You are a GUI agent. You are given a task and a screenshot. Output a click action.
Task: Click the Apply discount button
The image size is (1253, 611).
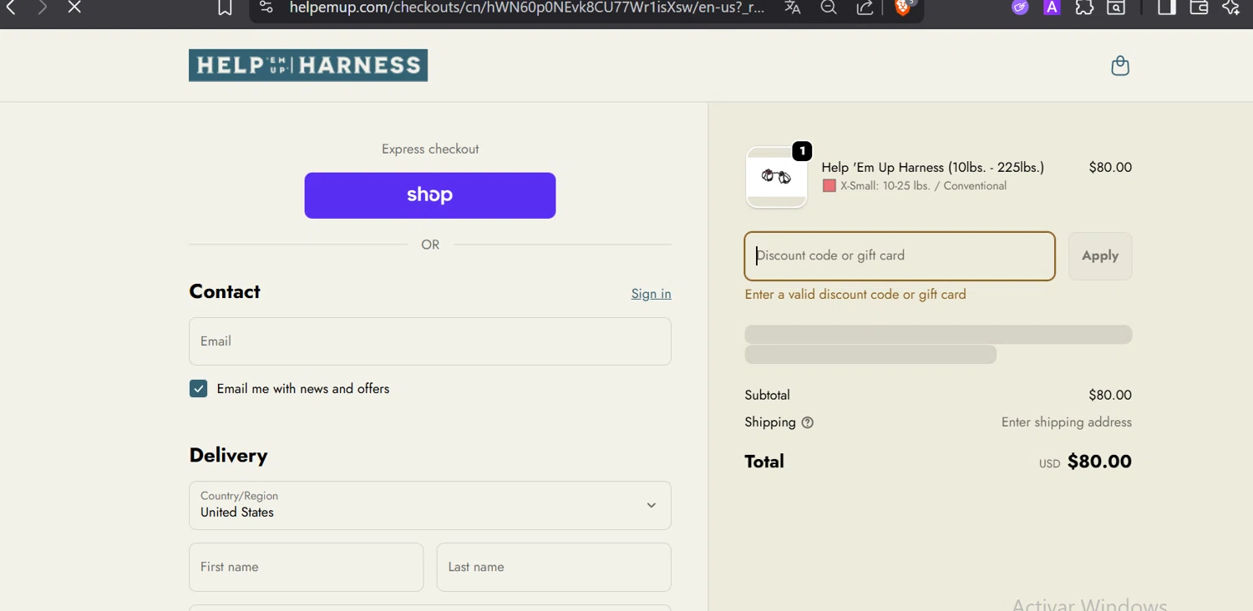point(1100,256)
